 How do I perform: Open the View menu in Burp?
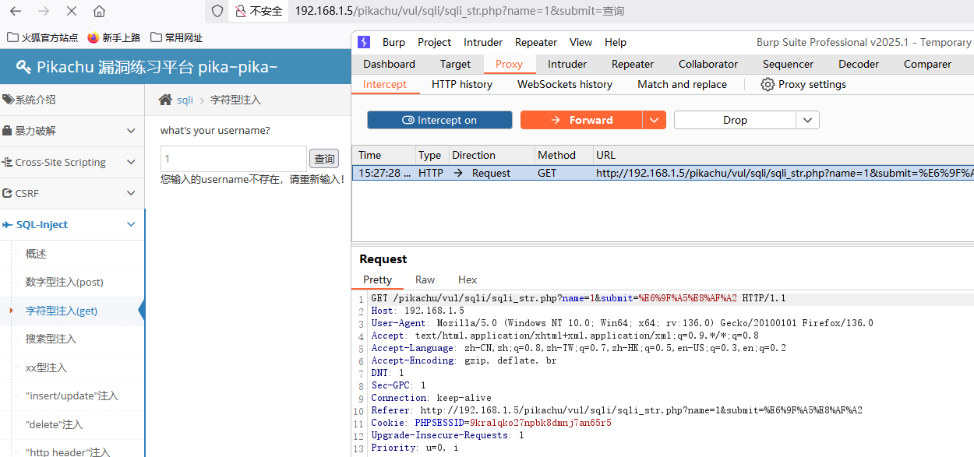581,42
